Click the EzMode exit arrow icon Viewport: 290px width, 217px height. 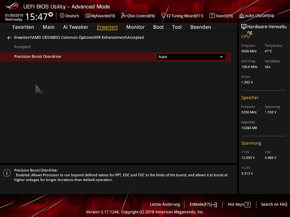215,205
